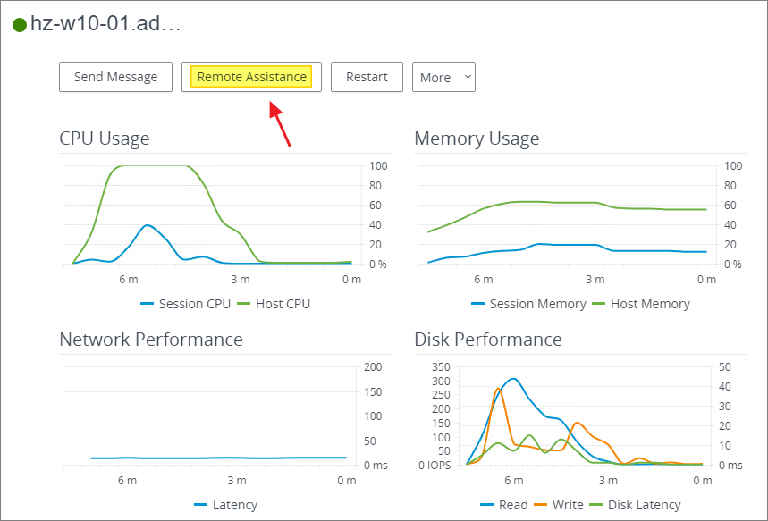Toggle Session CPU series in the legend

185,304
